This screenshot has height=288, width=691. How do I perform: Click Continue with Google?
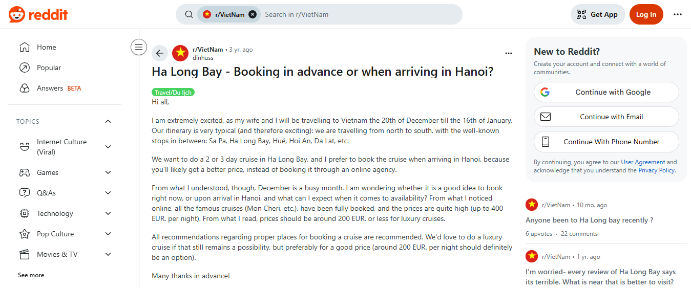606,92
